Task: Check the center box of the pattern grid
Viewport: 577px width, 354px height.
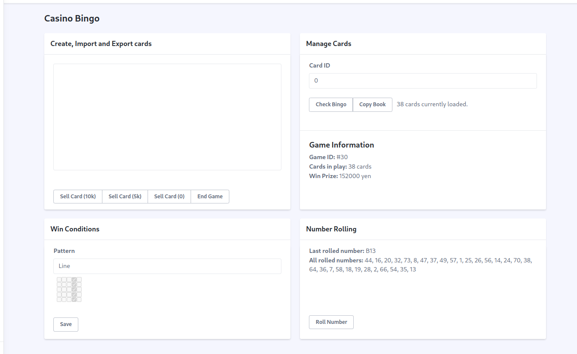Action: (x=69, y=289)
